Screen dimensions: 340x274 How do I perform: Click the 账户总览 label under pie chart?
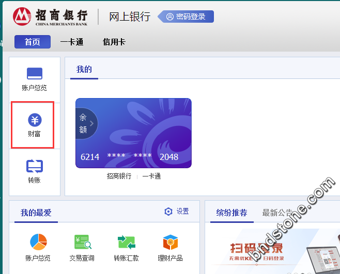(x=38, y=258)
